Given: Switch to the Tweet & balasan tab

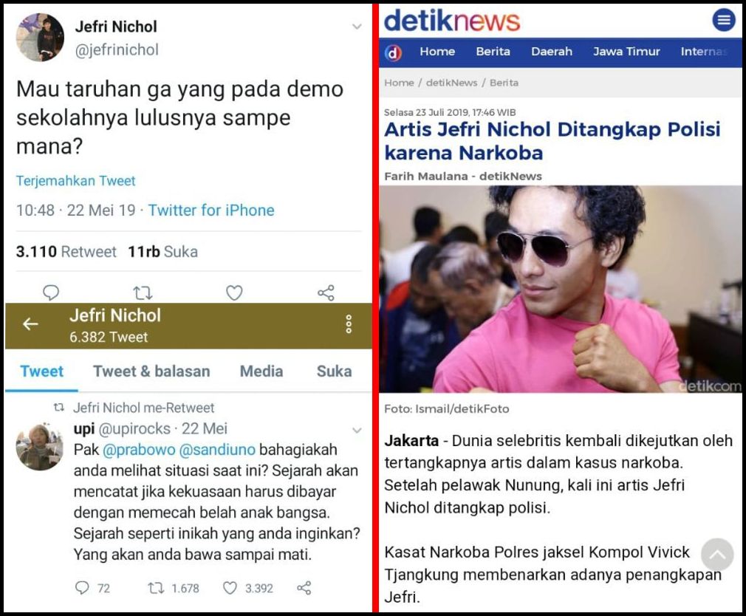Looking at the screenshot, I should click(151, 371).
